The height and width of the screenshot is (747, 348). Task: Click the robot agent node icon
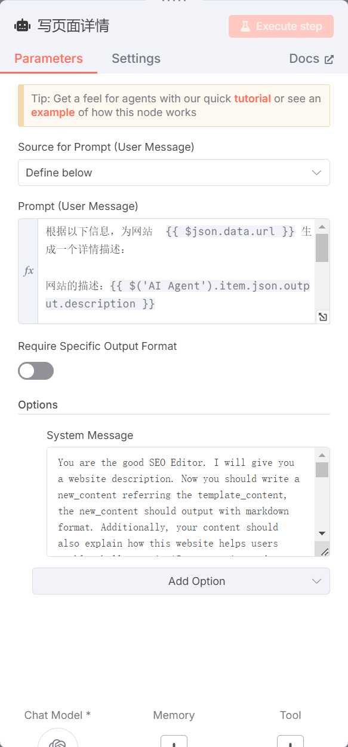23,26
